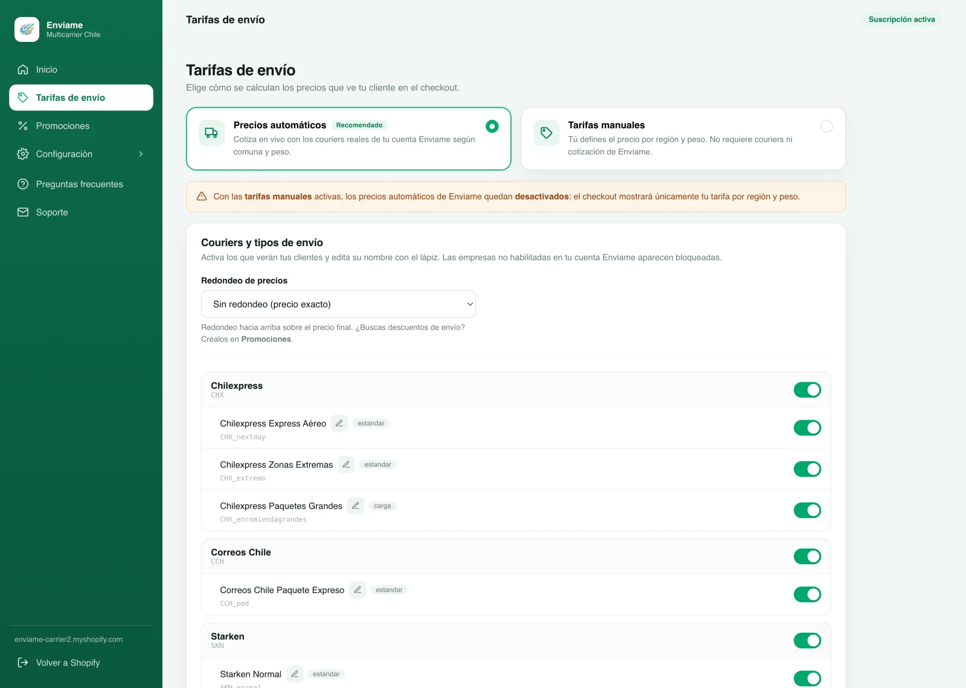Click the CHX_extremo service code
Image resolution: width=966 pixels, height=688 pixels.
click(x=243, y=478)
